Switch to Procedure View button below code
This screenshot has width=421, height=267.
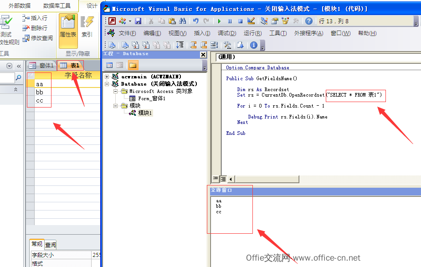coord(216,178)
